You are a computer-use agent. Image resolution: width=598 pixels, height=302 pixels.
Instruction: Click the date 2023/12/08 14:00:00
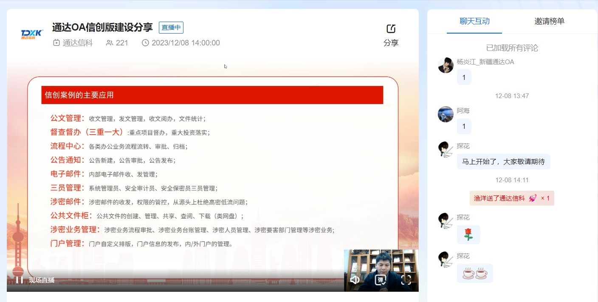click(x=186, y=42)
